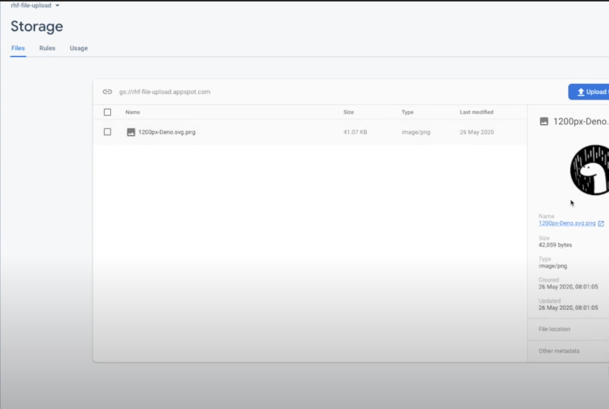Screen dimensions: 609x409
Task: Click the image icon in the details panel header
Action: (x=544, y=121)
